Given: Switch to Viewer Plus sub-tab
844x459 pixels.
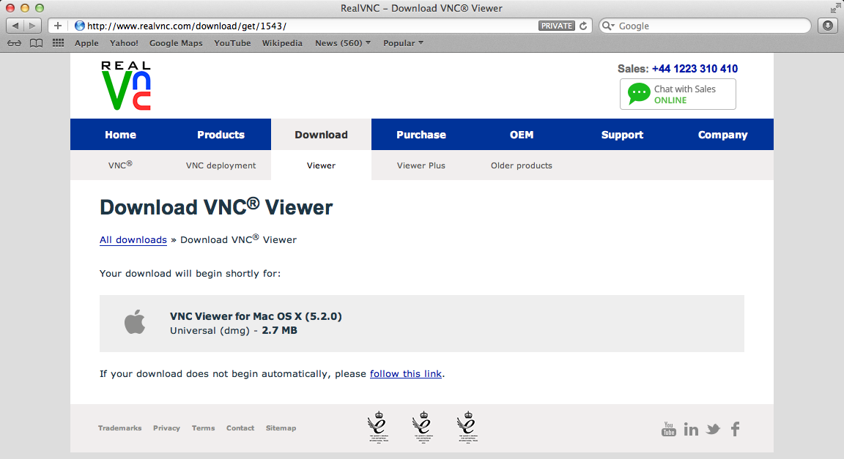Looking at the screenshot, I should point(421,165).
